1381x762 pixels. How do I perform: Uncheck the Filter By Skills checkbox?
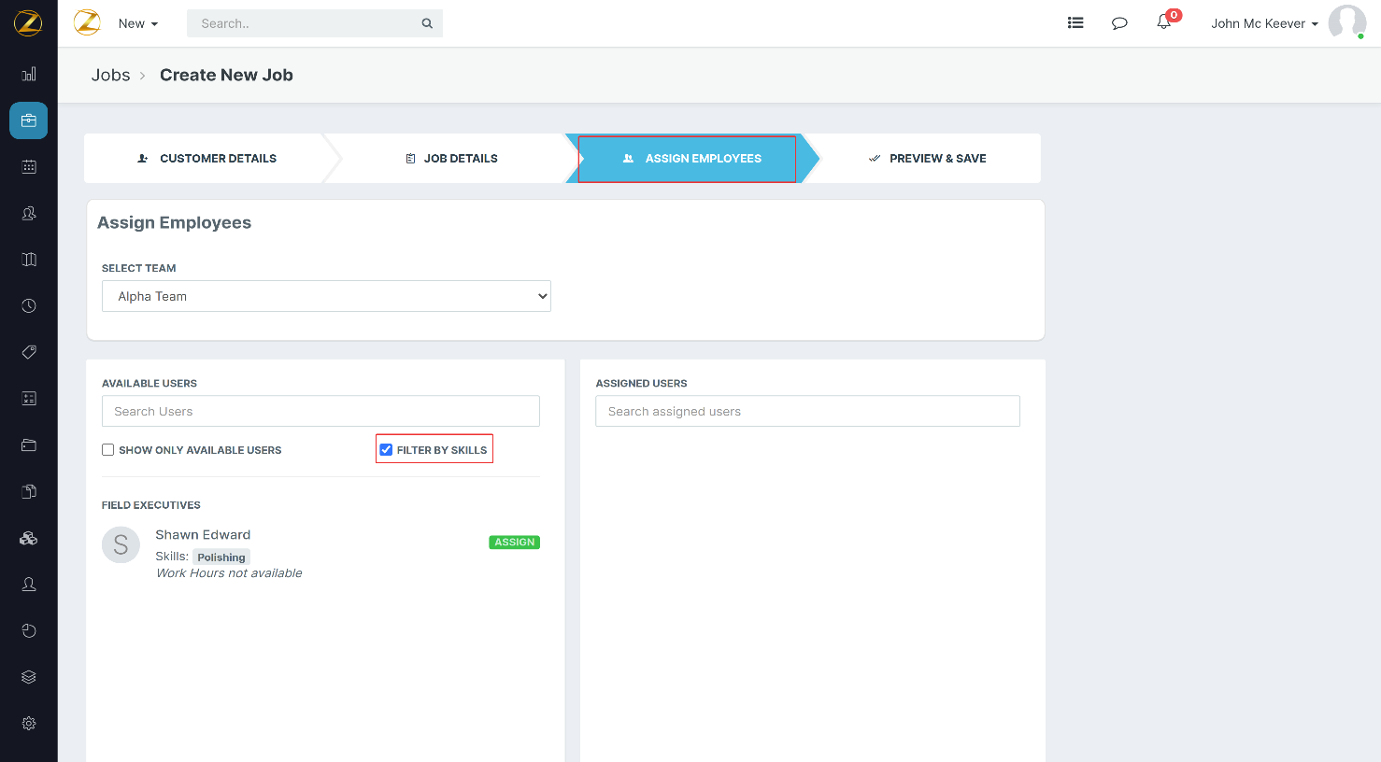click(x=386, y=450)
